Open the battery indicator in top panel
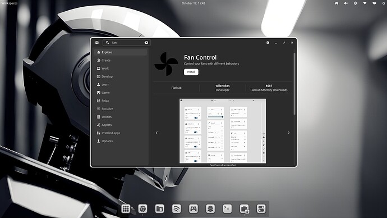 tap(374, 3)
